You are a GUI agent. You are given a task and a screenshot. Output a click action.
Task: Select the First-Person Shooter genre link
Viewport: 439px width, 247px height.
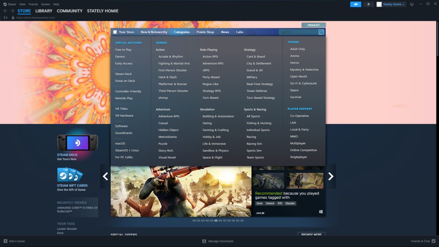[x=172, y=70]
